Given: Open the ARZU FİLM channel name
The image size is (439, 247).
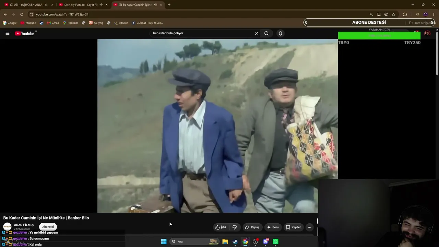Looking at the screenshot, I should click(22, 225).
